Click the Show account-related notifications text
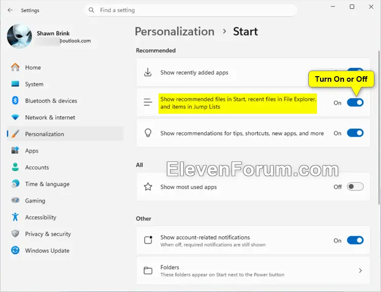The height and width of the screenshot is (292, 381). [205, 237]
